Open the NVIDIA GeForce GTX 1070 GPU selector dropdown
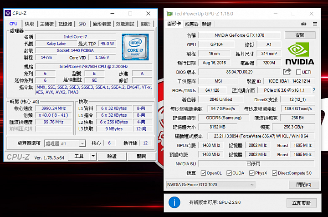This screenshot has height=217, width=328. 210,185
